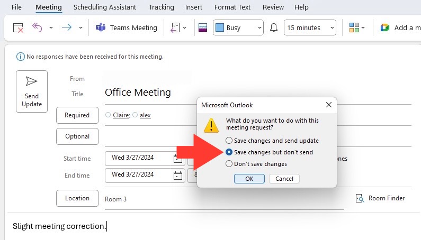Open the Review tab
The image size is (421, 240).
pyautogui.click(x=273, y=7)
